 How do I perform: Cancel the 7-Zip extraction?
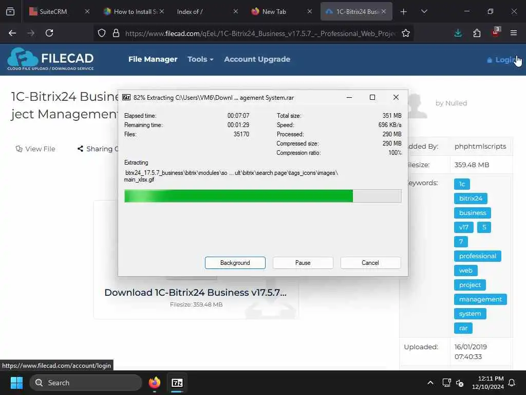[x=370, y=263]
